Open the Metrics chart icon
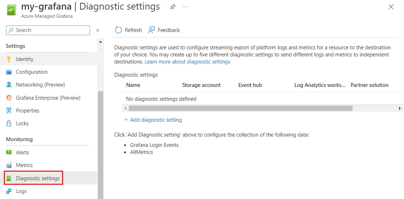Screen dimensions: 404x199 (x=9, y=165)
